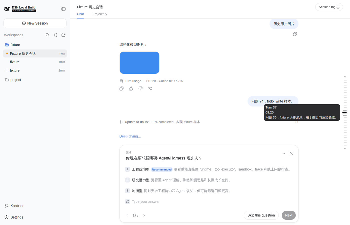
Task: Click the Next button
Action: point(289,215)
